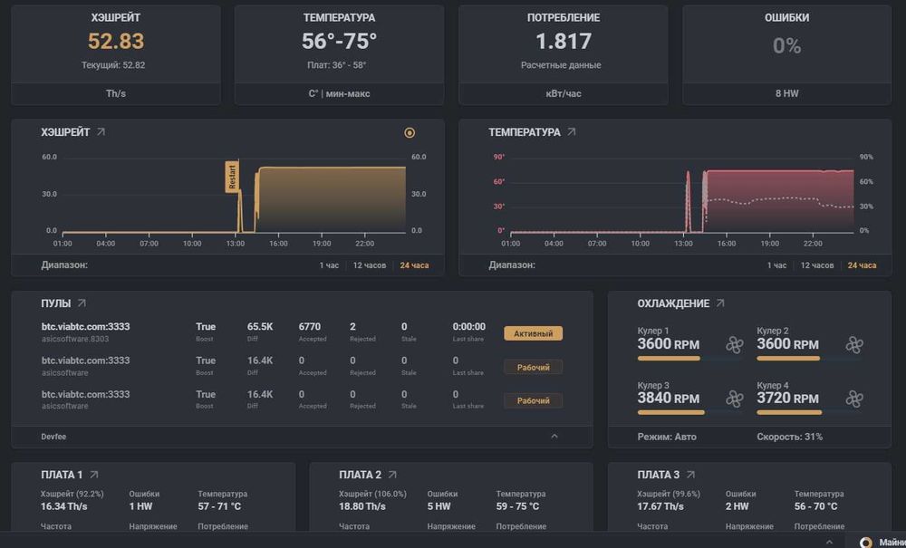Click the Активный pool status button
This screenshot has width=906, height=548.
tap(533, 333)
